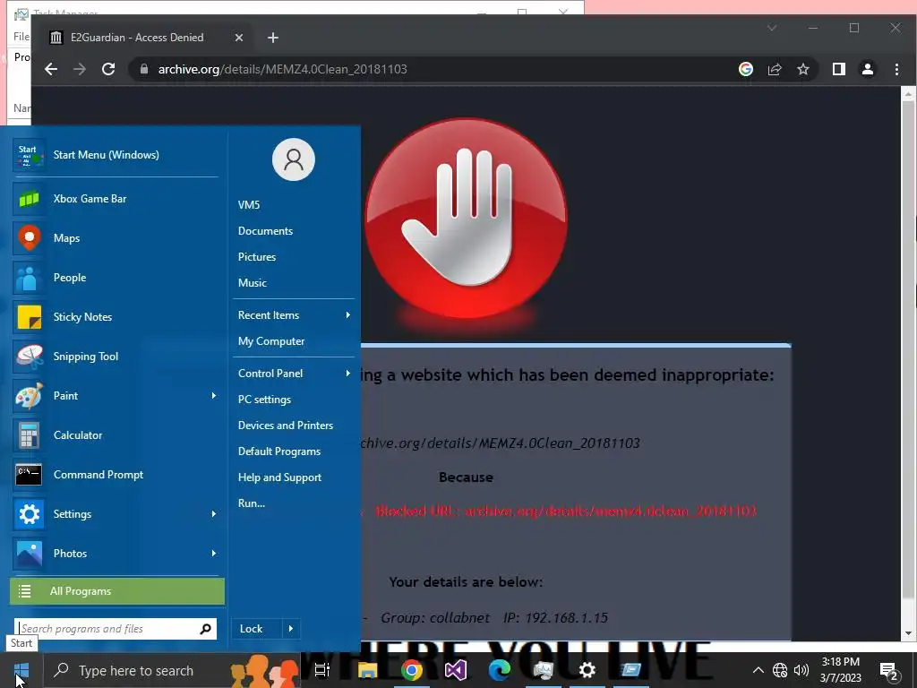Expand Photos submenu arrow
Image resolution: width=917 pixels, height=688 pixels.
[x=214, y=554]
